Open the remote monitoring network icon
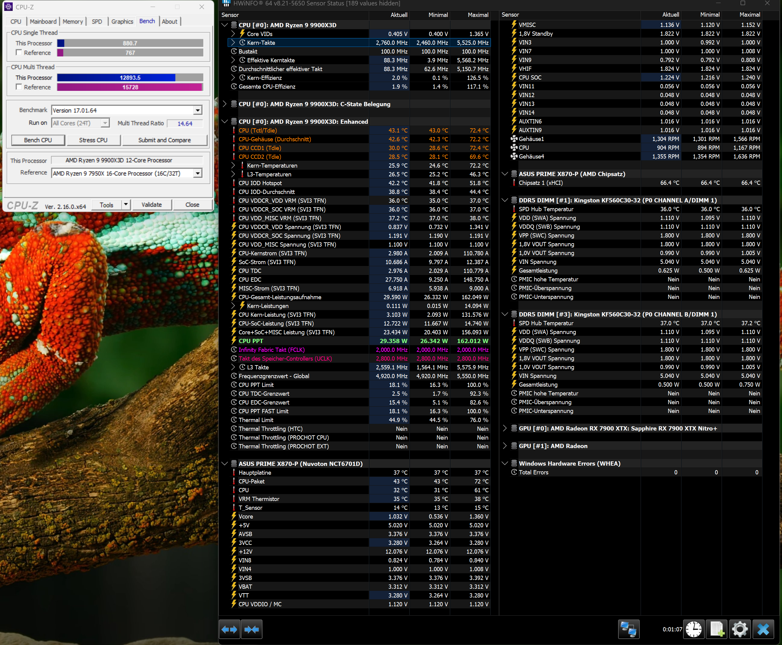 (628, 629)
